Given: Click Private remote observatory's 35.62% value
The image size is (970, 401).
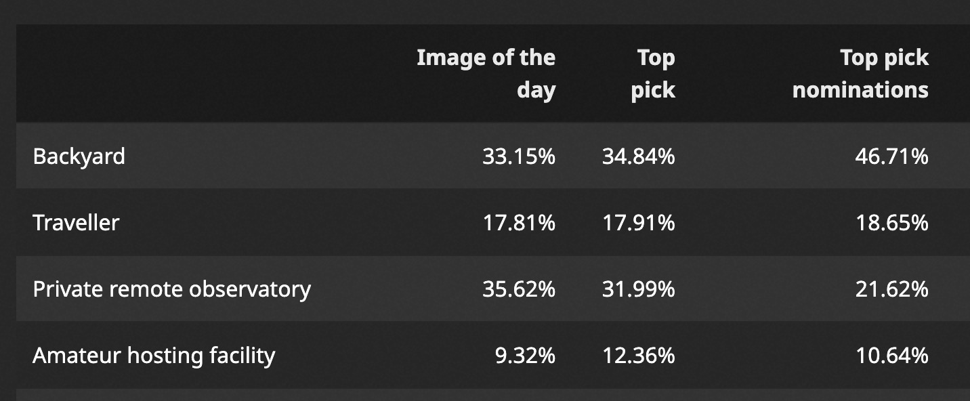Looking at the screenshot, I should (x=519, y=289).
